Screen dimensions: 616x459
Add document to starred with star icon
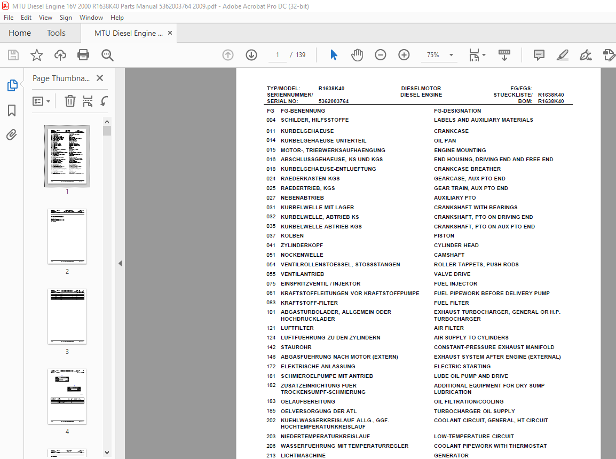tap(36, 55)
